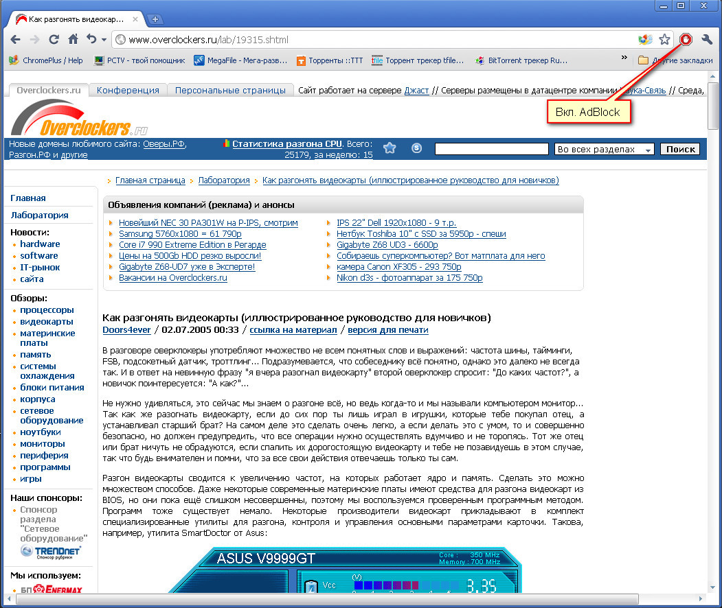Open the browser Home page icon

coord(74,39)
